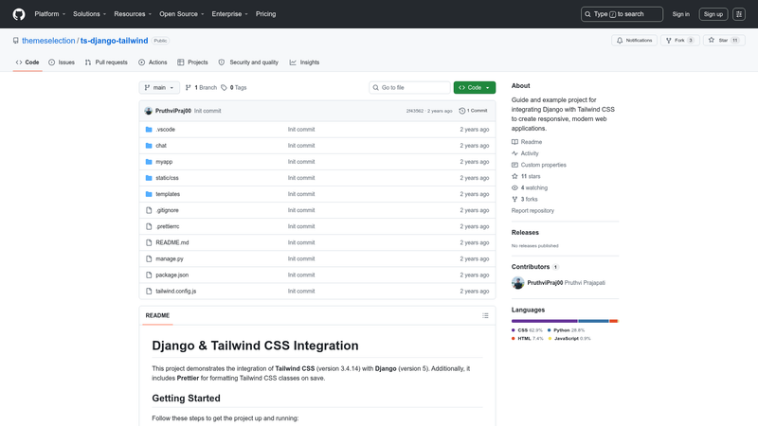
Task: Expand the Platform menu
Action: 50,14
